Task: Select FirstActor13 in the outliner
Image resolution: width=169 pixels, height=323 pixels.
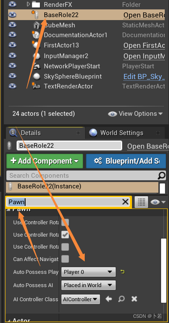Action: [x=61, y=45]
